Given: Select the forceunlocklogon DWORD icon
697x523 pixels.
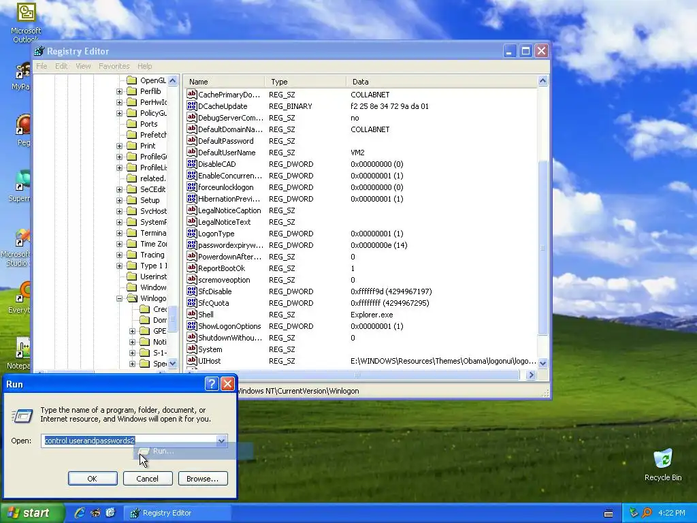Looking at the screenshot, I should pos(191,187).
